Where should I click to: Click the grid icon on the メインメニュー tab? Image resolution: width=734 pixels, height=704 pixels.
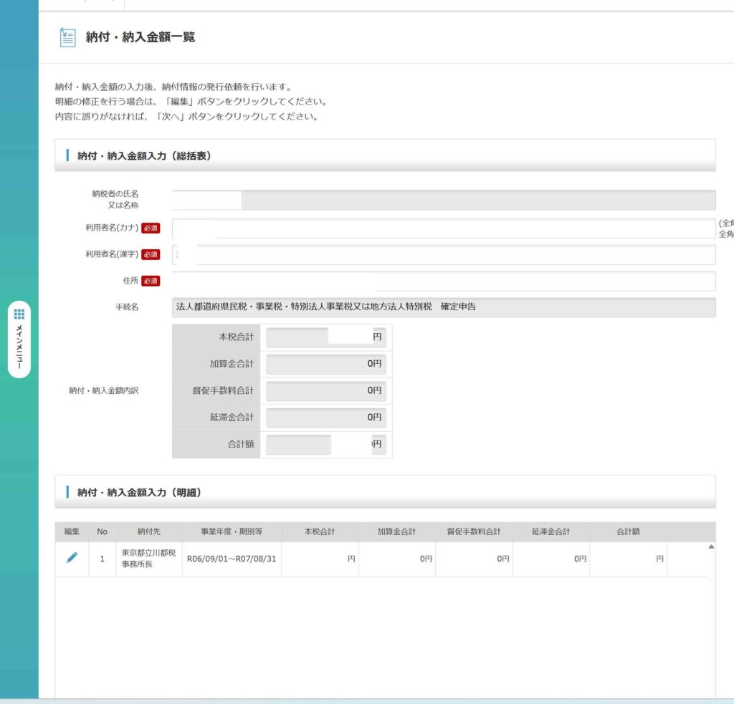click(19, 314)
